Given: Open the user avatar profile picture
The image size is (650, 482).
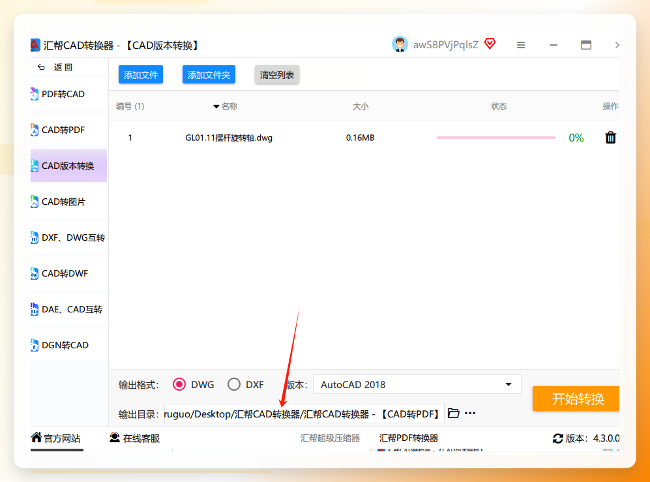Looking at the screenshot, I should coord(400,44).
